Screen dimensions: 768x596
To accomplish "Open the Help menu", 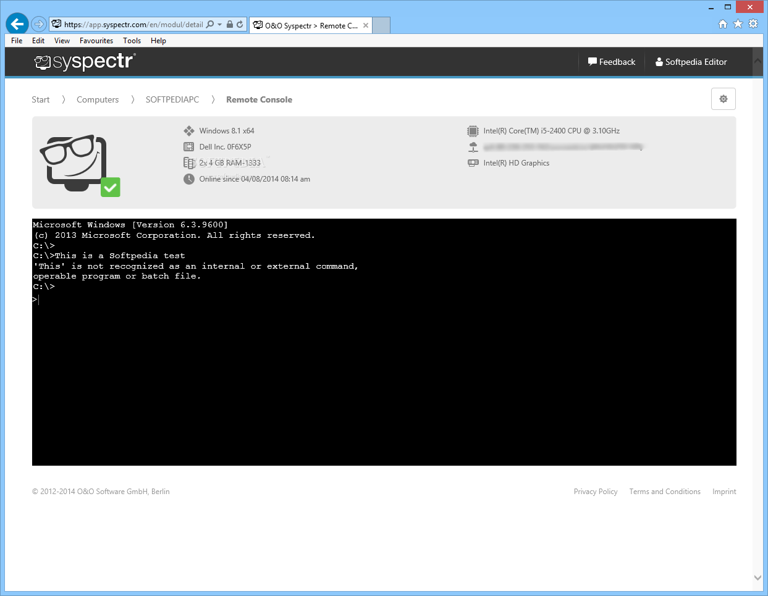I will [x=158, y=41].
